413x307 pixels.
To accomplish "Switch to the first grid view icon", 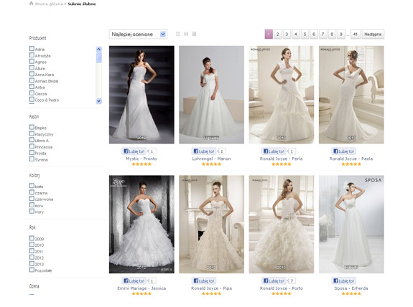I will click(x=178, y=34).
